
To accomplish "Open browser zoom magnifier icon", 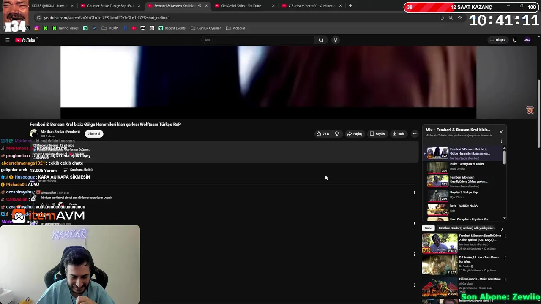I will click(x=451, y=18).
